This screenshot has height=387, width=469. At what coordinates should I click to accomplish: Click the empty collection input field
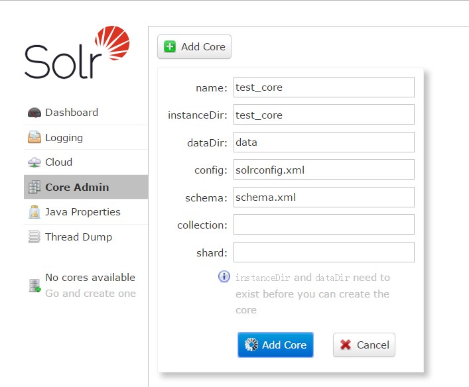coord(324,225)
